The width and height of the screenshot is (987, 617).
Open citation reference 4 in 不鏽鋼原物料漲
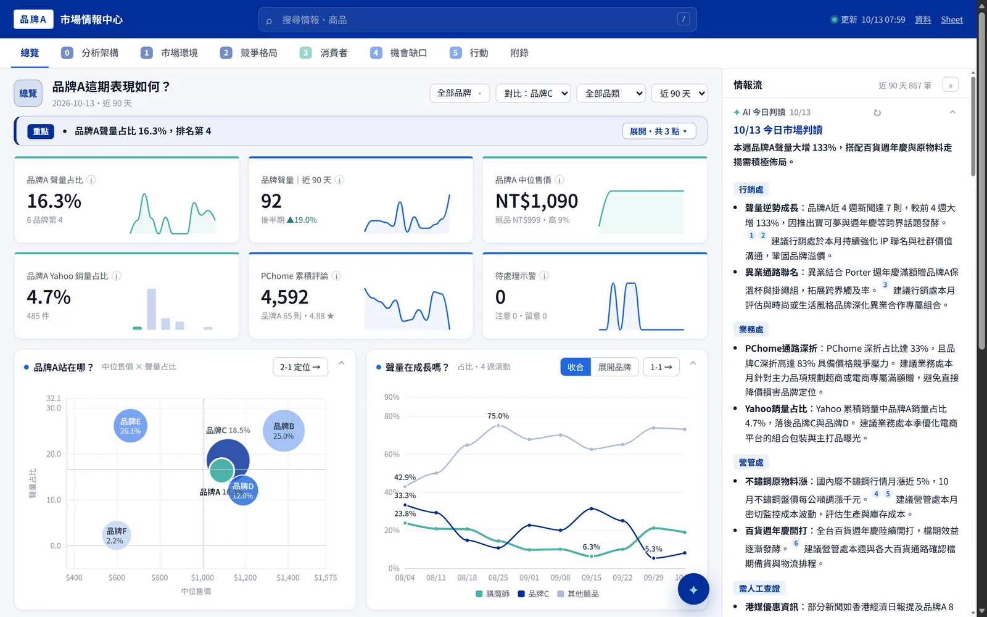pos(876,494)
